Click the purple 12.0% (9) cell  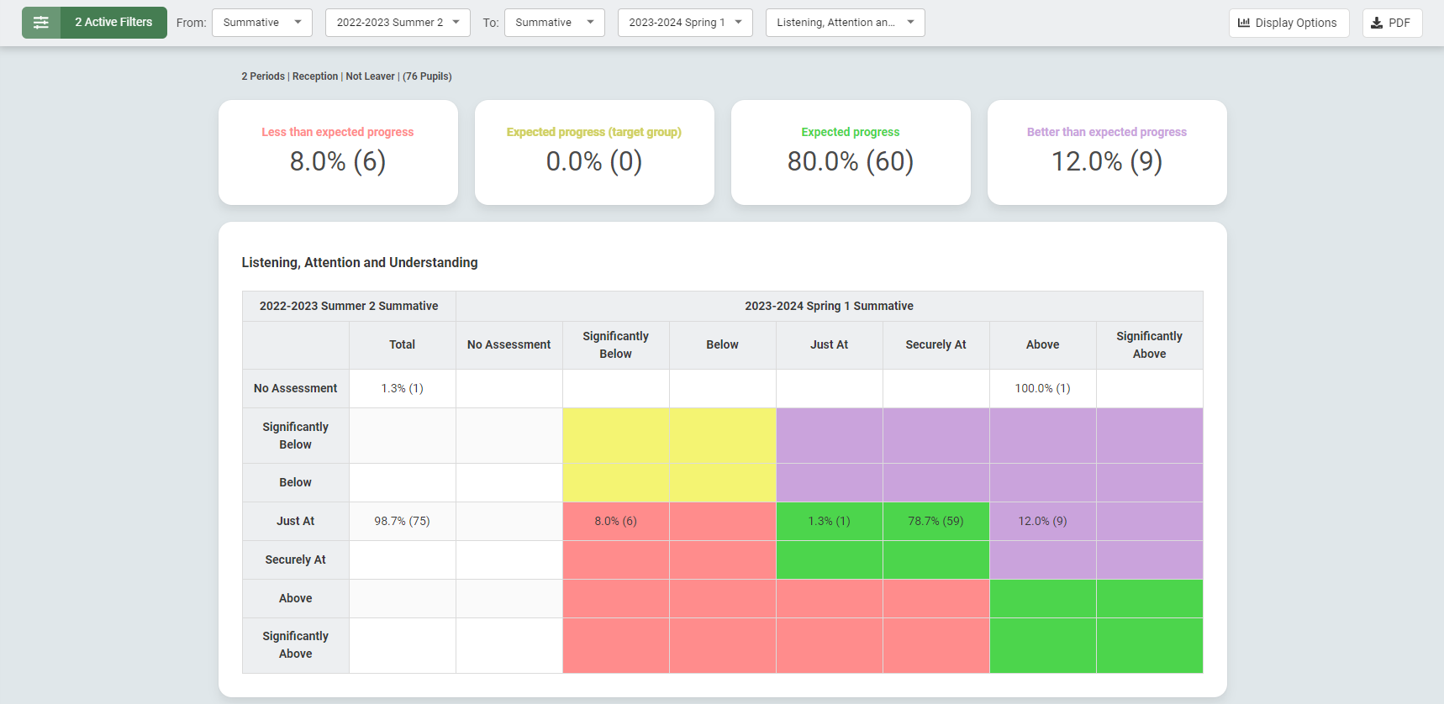tap(1042, 521)
